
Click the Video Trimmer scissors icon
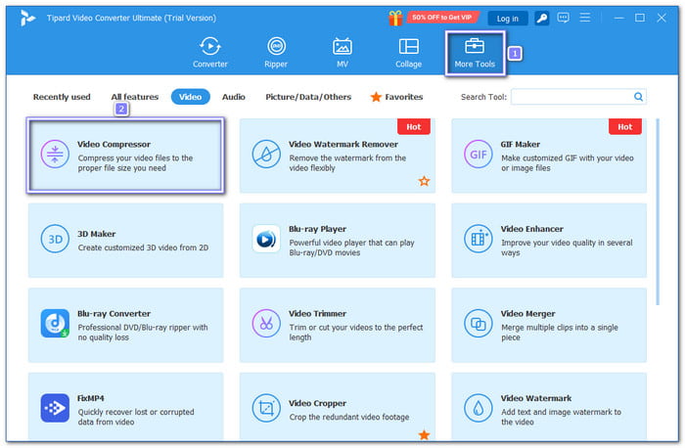(x=266, y=324)
